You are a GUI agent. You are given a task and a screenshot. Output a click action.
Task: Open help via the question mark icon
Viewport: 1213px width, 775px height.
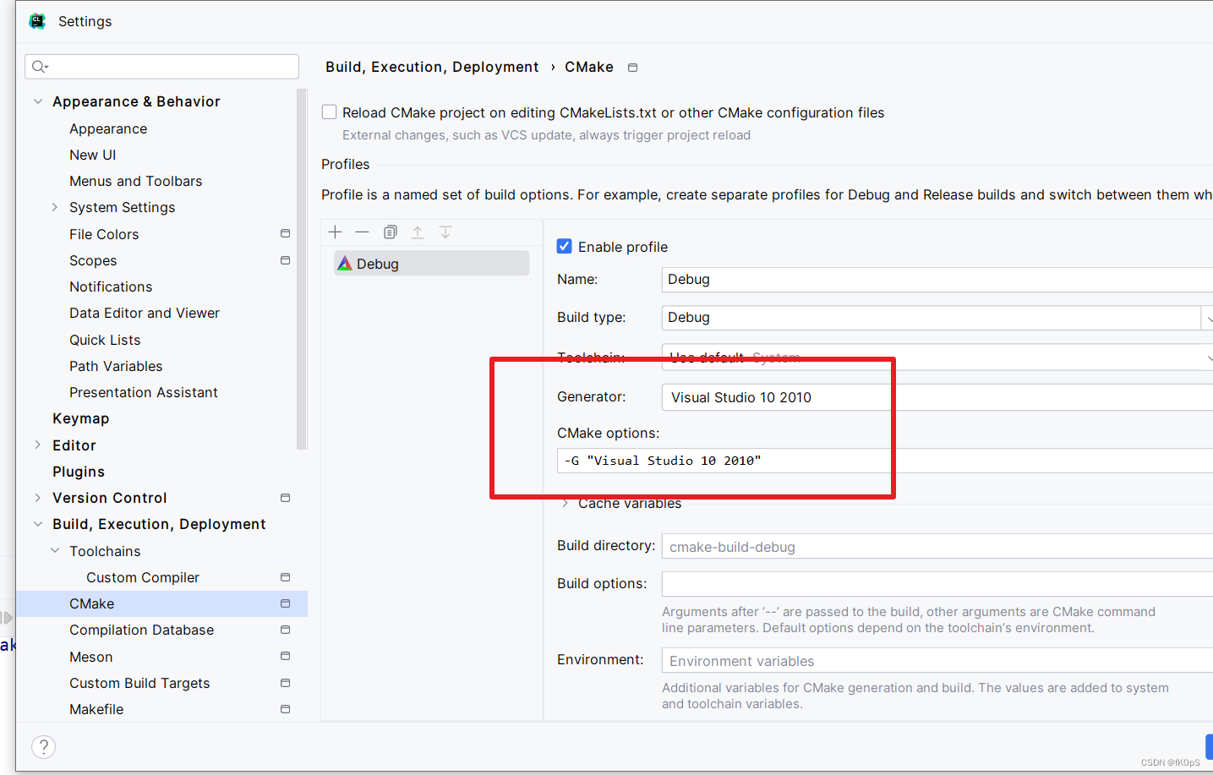(x=43, y=746)
